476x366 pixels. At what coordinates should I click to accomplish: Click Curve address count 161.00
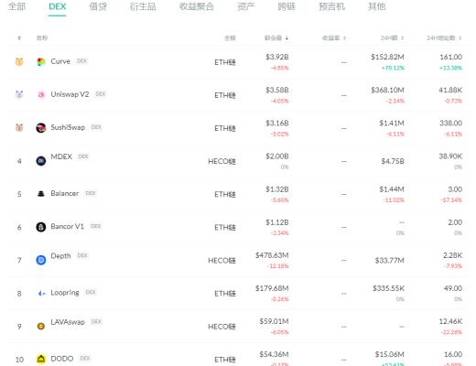[x=451, y=57]
